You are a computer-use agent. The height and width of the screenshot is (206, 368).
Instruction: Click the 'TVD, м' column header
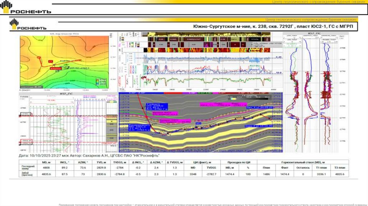(101, 162)
